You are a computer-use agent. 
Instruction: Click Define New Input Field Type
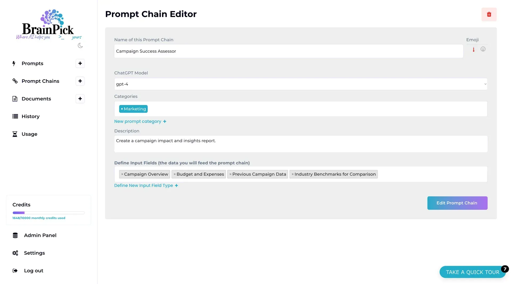(146, 185)
